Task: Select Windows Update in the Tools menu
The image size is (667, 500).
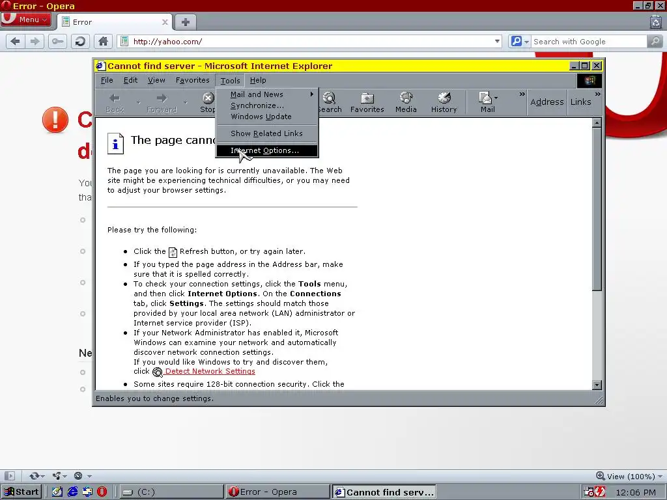Action: click(267, 117)
